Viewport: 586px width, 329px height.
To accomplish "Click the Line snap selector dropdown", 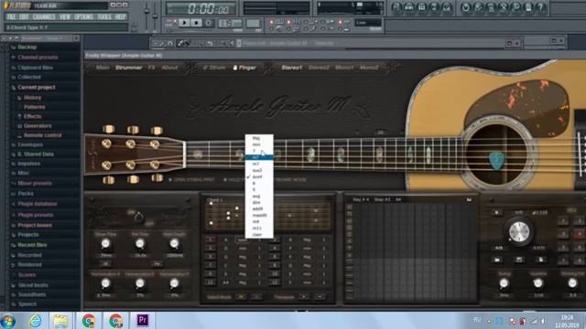I will point(368,23).
